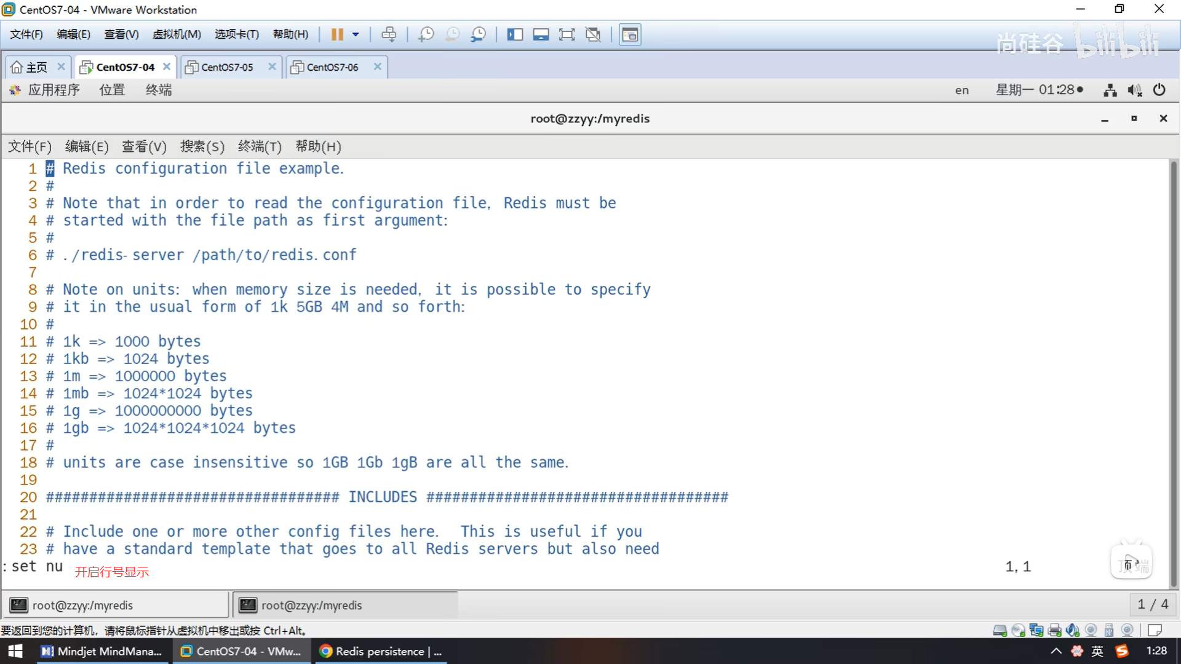The image size is (1181, 664).
Task: Enter full screen mode
Action: (x=567, y=34)
